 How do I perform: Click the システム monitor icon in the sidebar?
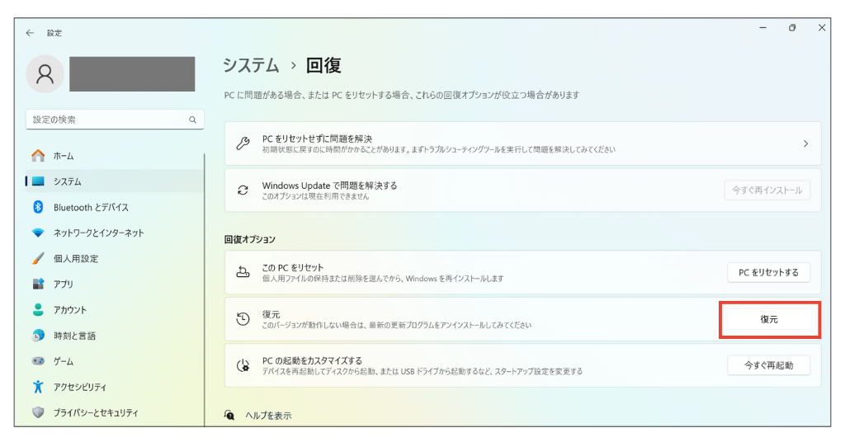click(38, 181)
